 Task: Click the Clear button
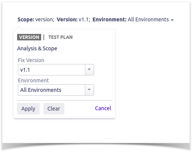54,109
